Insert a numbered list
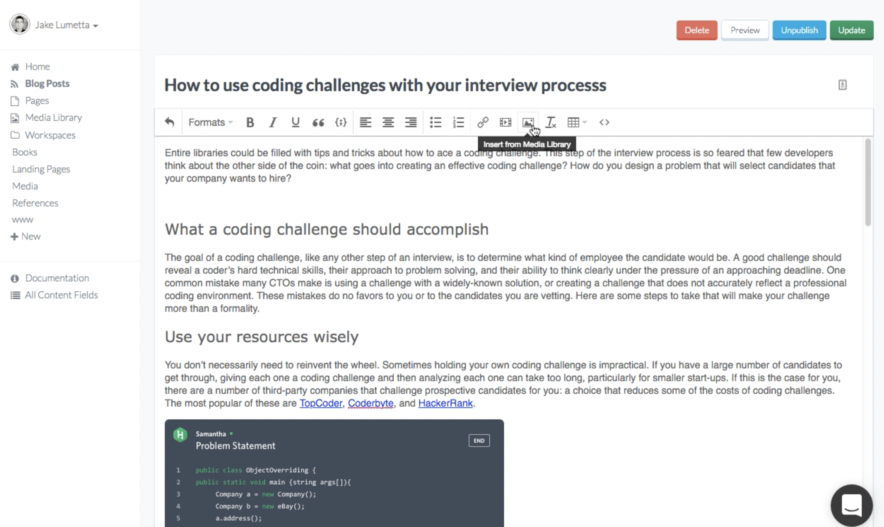 click(x=458, y=122)
